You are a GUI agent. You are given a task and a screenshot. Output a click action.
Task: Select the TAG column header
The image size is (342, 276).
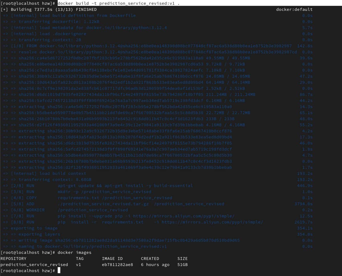pyautogui.click(x=80, y=259)
